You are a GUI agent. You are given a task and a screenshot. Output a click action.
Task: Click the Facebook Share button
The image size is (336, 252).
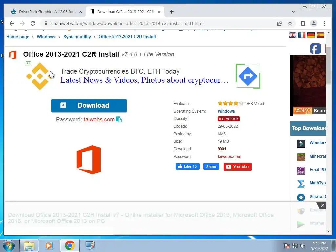point(211,166)
